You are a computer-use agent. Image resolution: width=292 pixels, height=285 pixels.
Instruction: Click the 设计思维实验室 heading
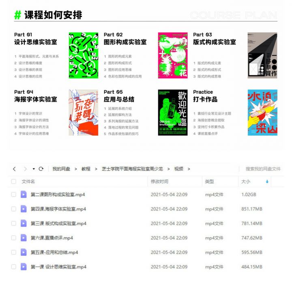click(x=36, y=42)
